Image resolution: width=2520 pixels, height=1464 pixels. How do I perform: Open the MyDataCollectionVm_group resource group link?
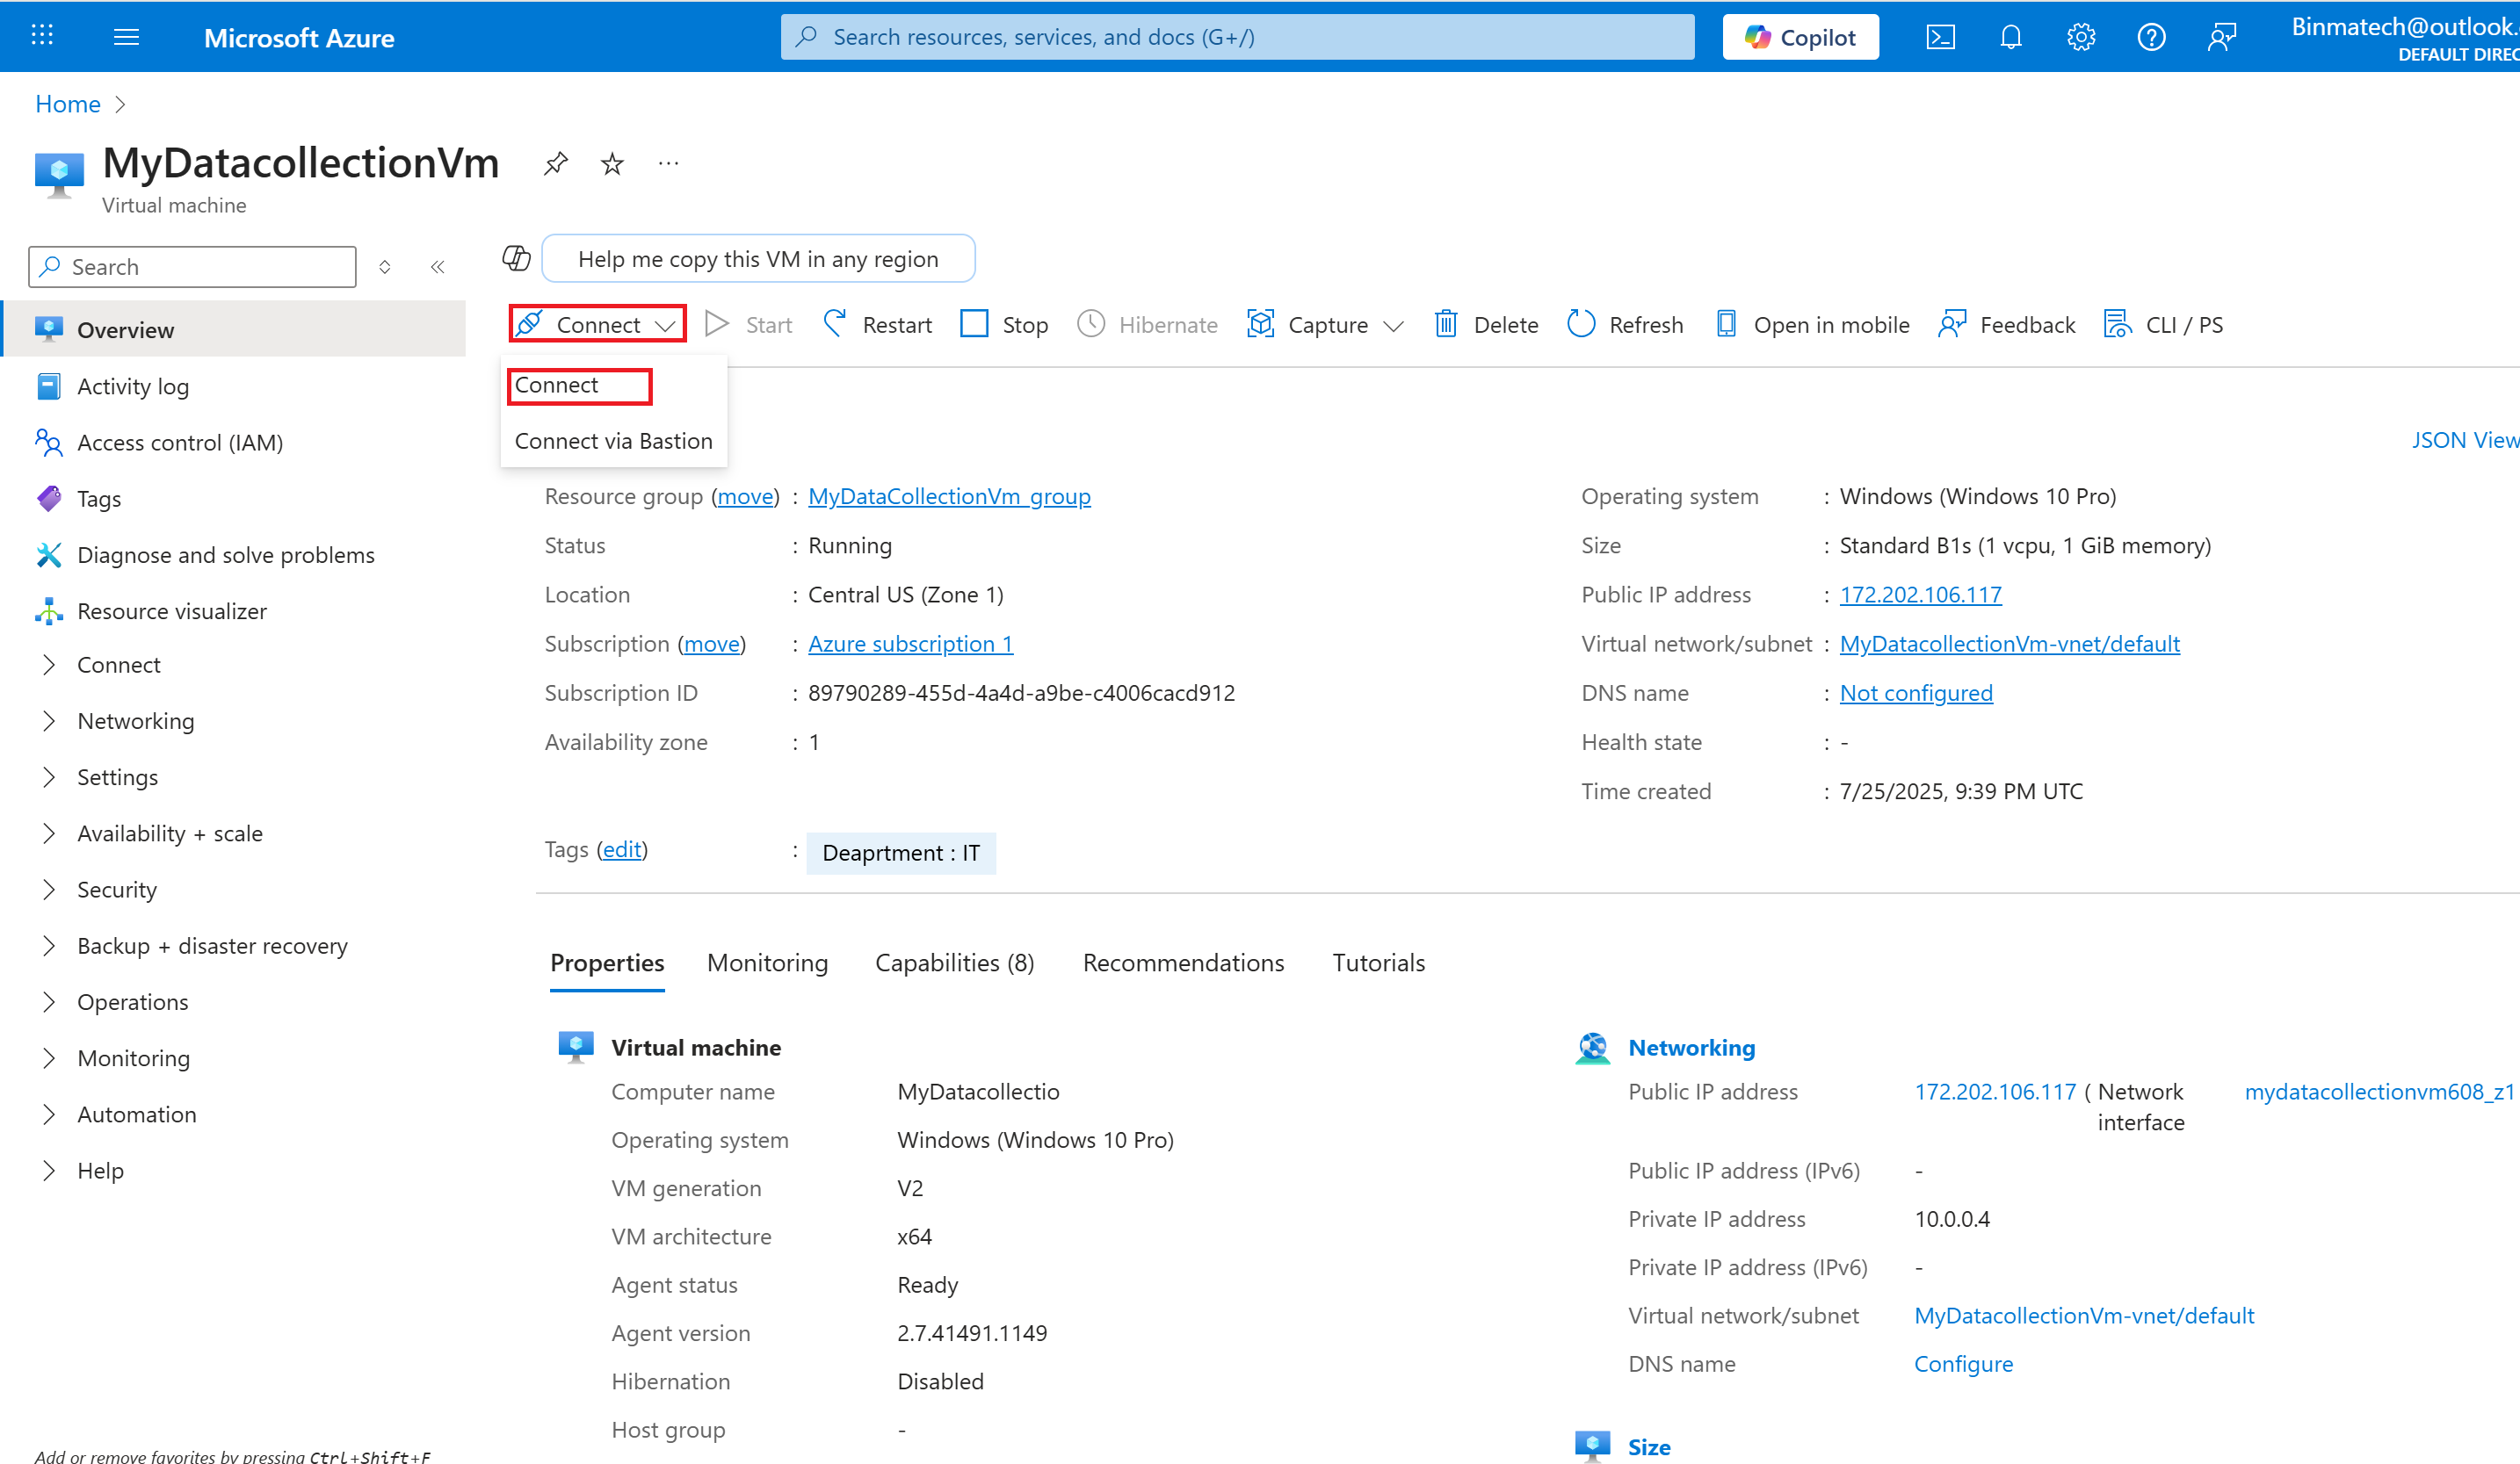point(948,497)
